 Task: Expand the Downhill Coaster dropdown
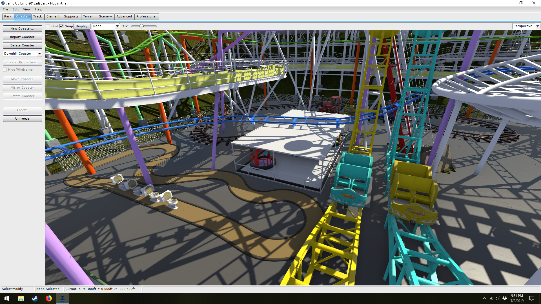coord(39,54)
